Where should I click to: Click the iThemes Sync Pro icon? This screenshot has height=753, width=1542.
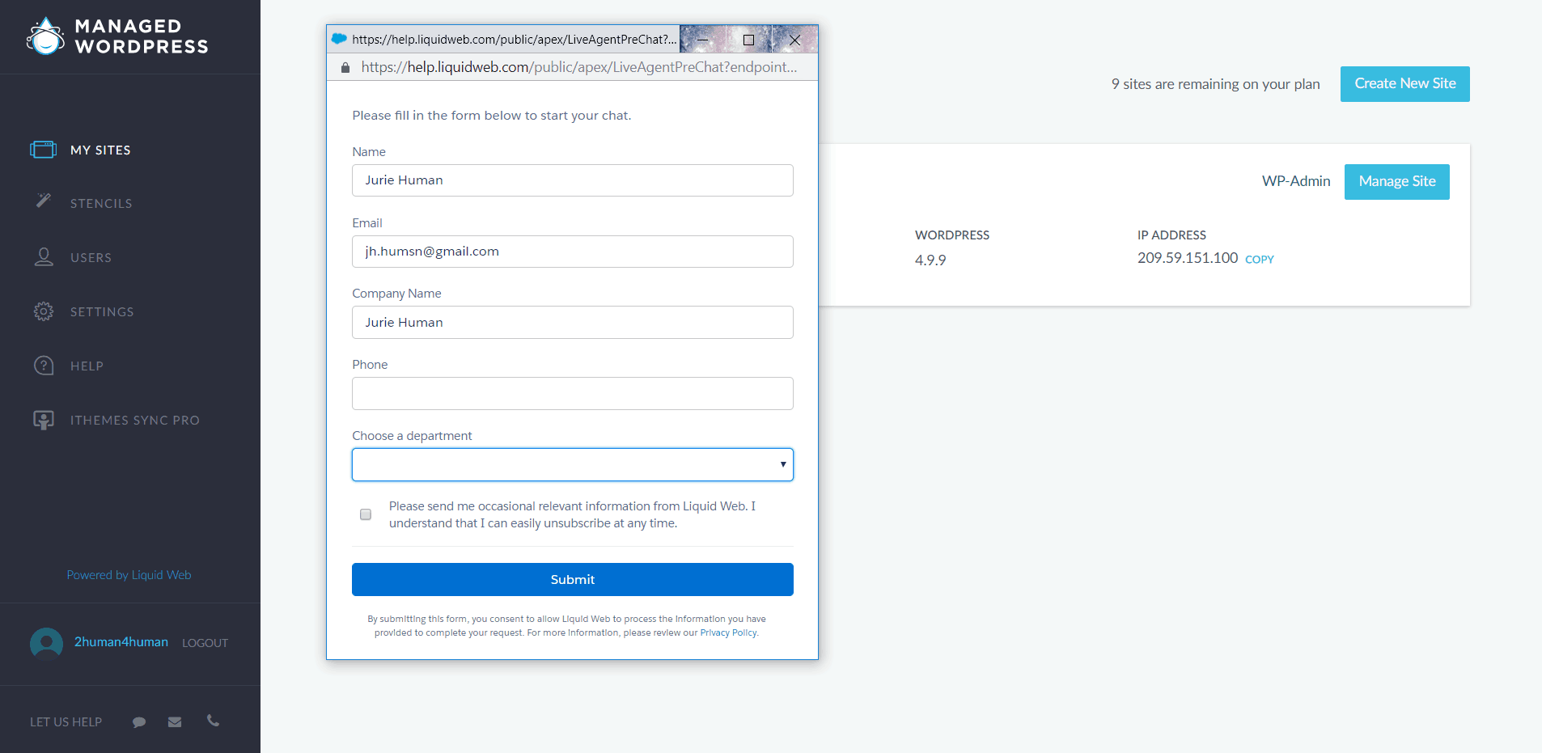click(x=44, y=420)
